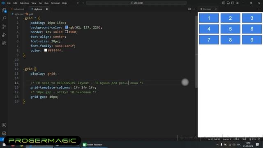Split the editor to the right

click(x=189, y=9)
